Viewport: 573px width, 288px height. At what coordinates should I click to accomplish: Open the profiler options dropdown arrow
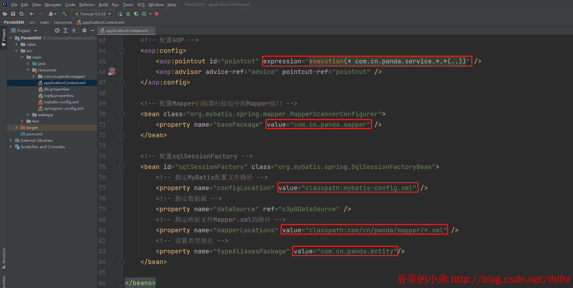click(150, 14)
